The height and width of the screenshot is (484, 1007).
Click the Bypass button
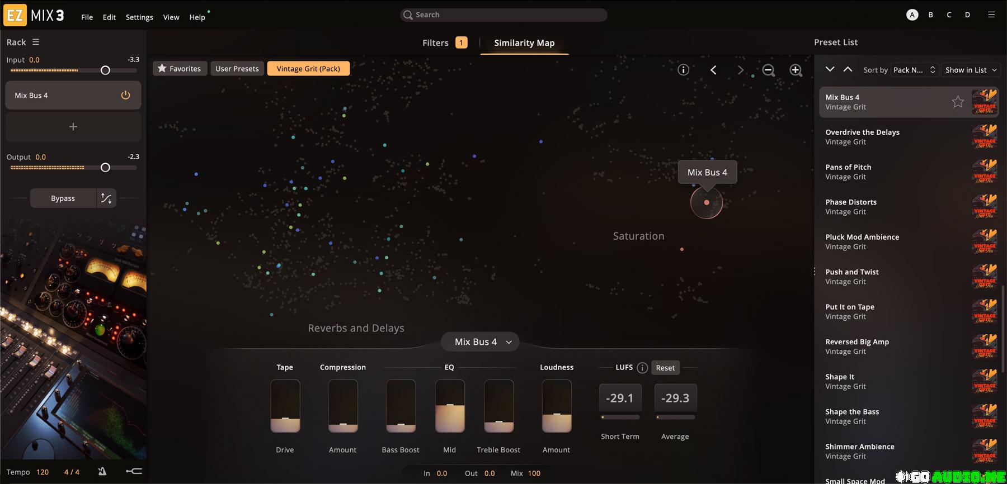pos(63,198)
